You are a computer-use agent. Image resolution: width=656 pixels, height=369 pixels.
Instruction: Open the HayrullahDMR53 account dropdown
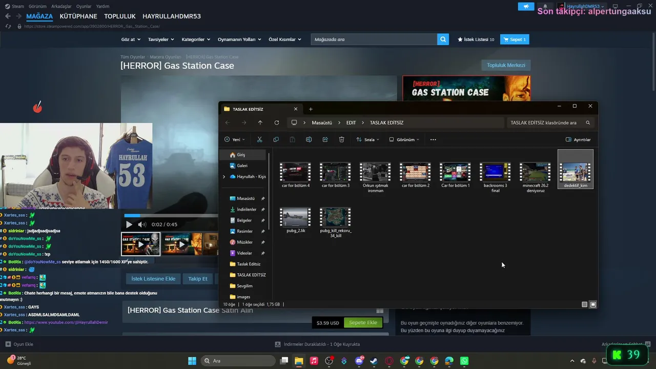tap(584, 6)
